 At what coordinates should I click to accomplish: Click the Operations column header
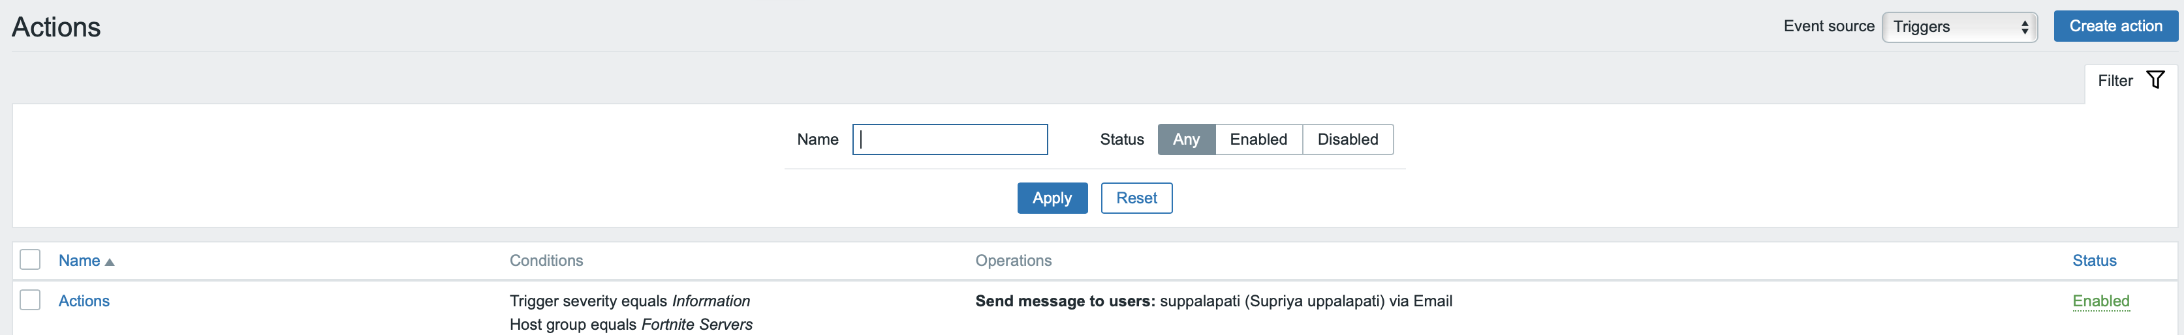[1012, 261]
